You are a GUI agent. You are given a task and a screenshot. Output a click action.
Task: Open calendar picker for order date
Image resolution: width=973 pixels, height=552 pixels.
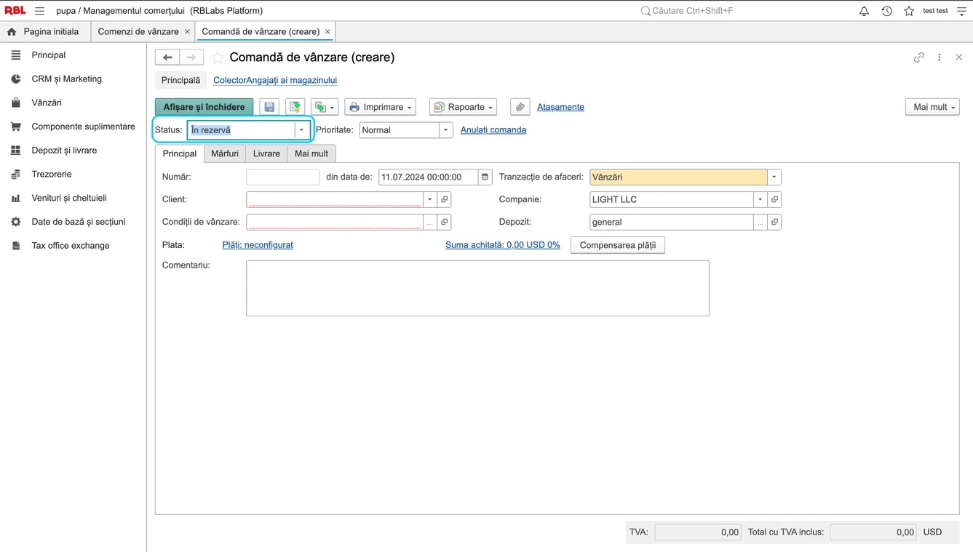[x=485, y=177]
